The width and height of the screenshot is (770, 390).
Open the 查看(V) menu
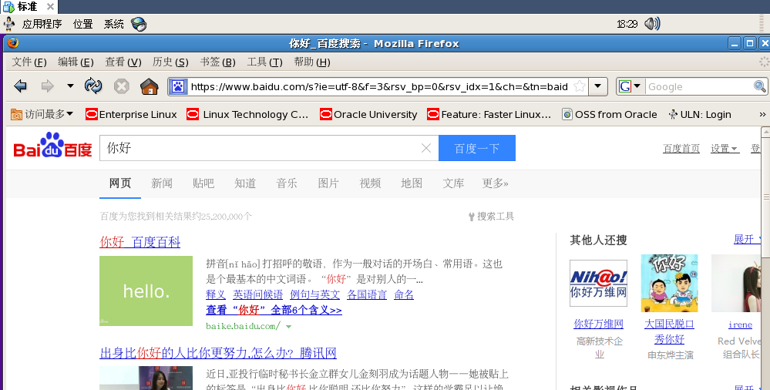[x=123, y=62]
